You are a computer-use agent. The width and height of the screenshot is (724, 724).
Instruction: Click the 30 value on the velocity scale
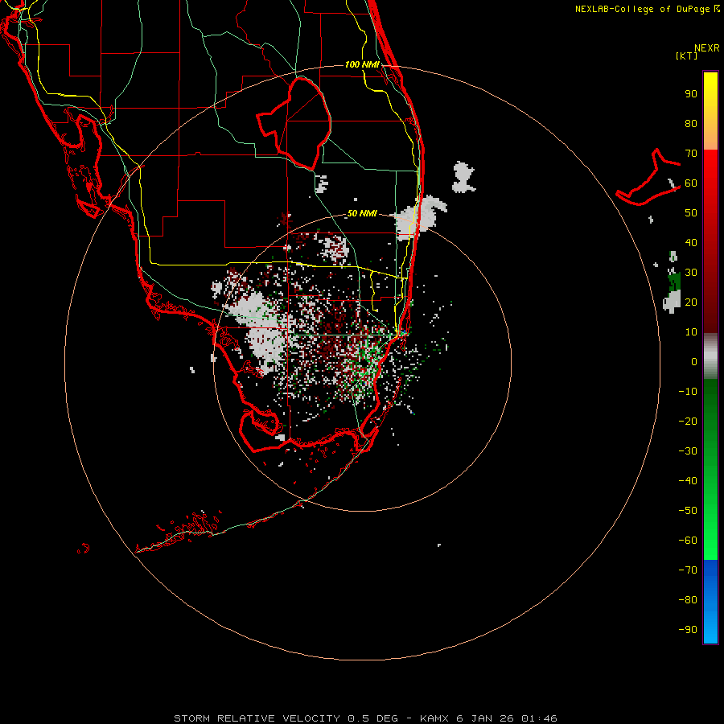pyautogui.click(x=691, y=273)
